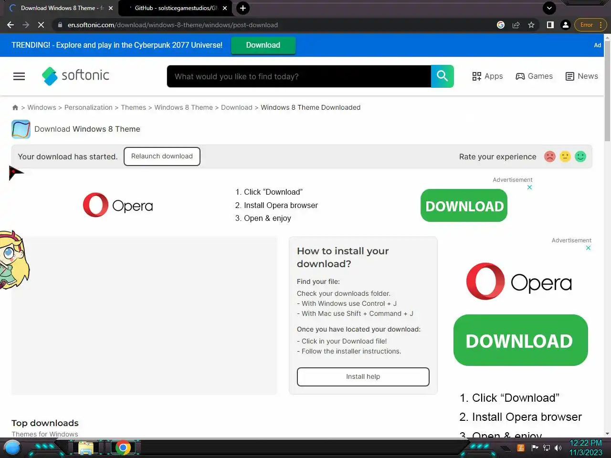This screenshot has height=458, width=611.
Task: Click the home icon in breadcrumb
Action: (x=15, y=108)
